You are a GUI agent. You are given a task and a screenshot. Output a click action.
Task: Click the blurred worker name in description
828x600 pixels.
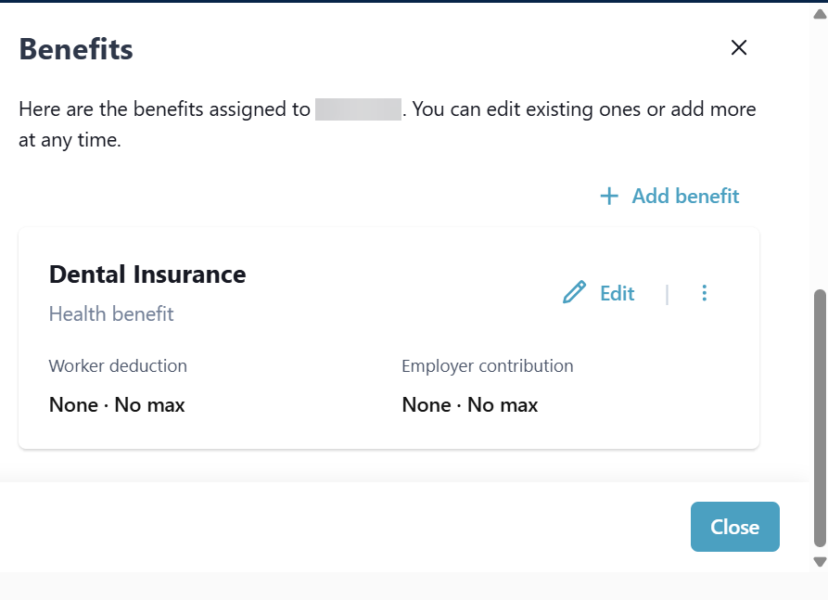click(x=357, y=109)
